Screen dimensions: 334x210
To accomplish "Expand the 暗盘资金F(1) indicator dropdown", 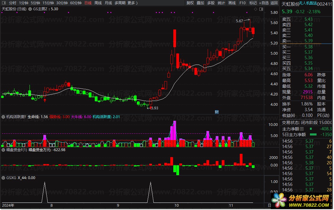I will click(3, 150).
